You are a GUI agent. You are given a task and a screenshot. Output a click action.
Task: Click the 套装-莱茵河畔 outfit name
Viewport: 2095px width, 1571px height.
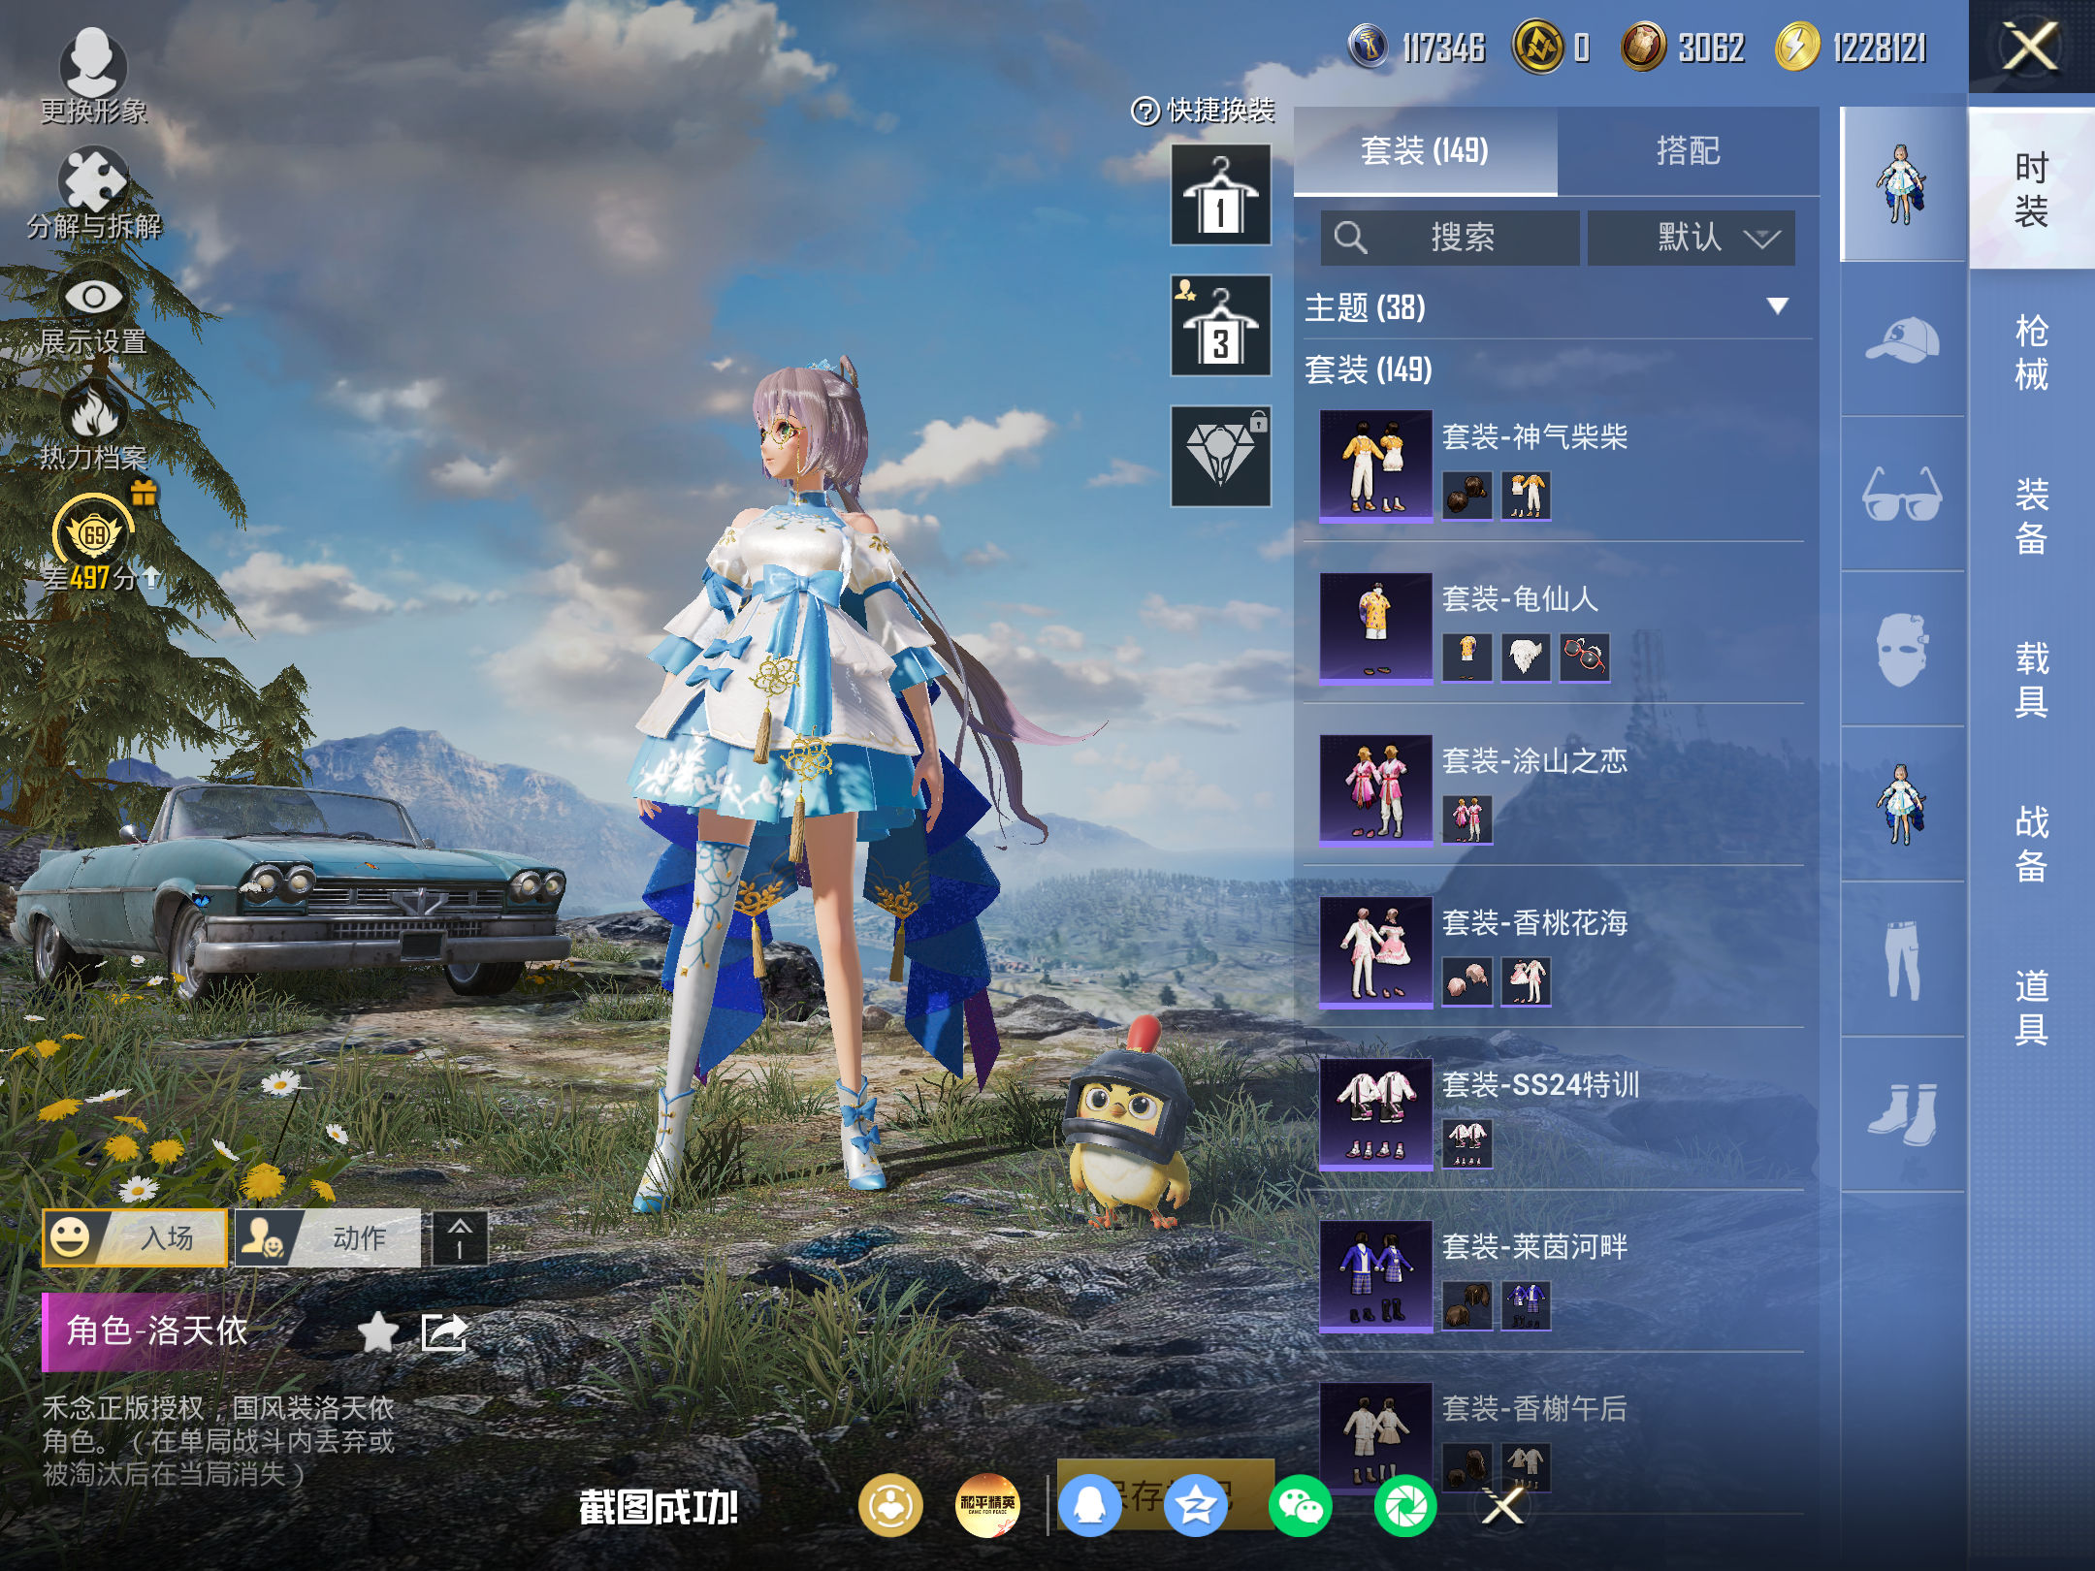click(x=1534, y=1246)
